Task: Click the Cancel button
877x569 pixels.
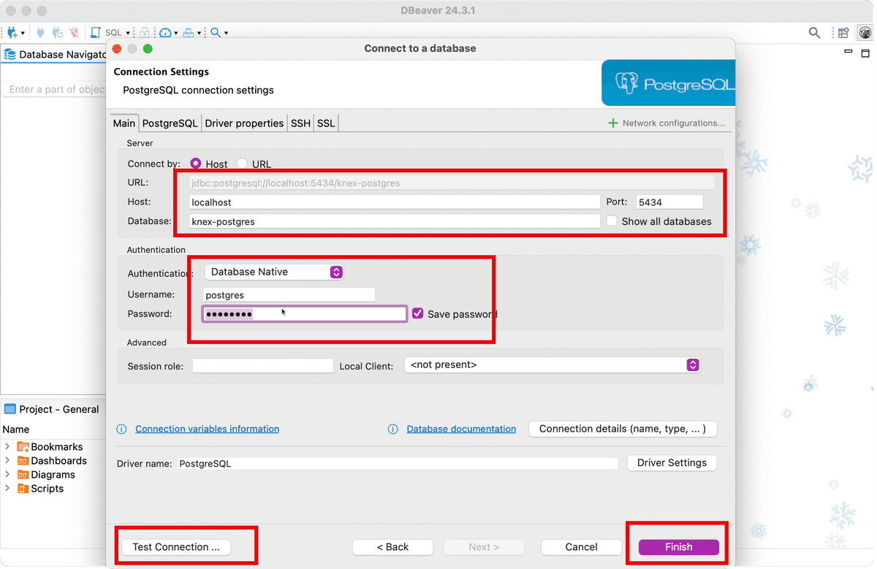Action: pyautogui.click(x=582, y=547)
